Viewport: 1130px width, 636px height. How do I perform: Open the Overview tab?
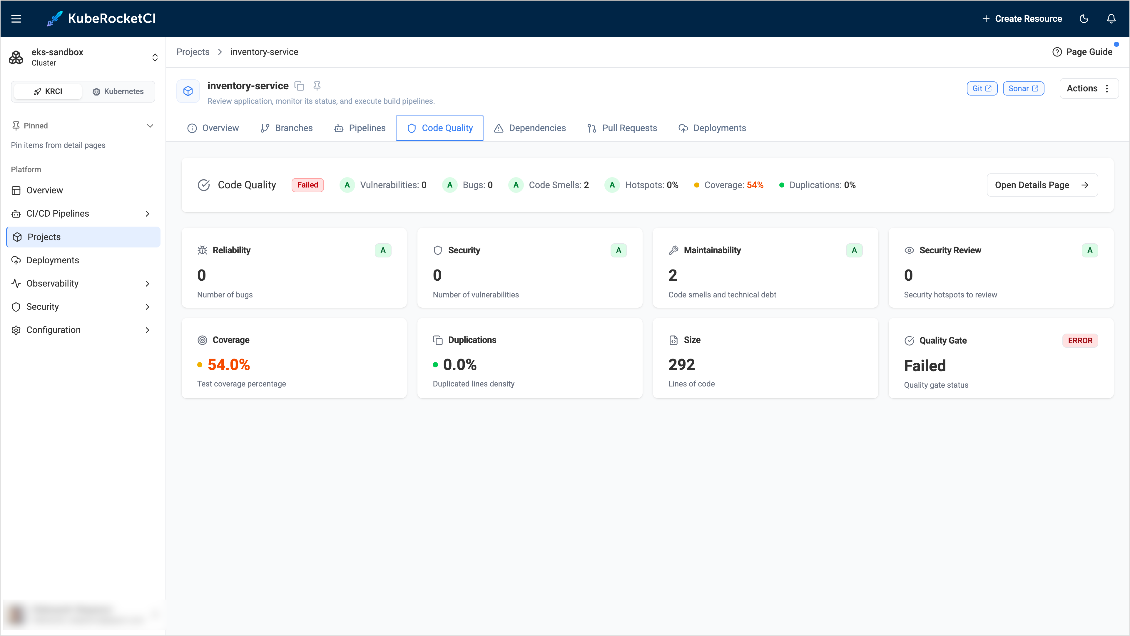[213, 128]
